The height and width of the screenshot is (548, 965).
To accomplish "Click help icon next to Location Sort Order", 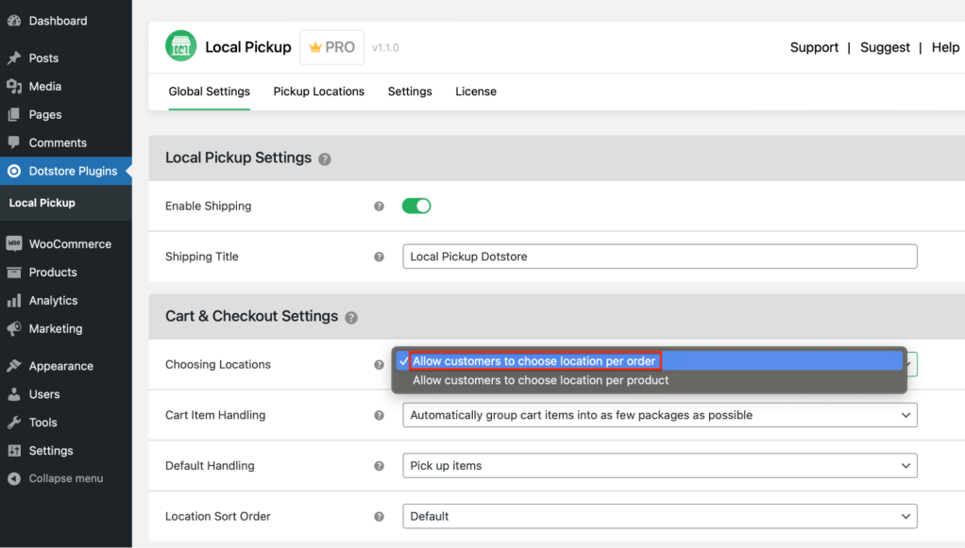I will 379,517.
